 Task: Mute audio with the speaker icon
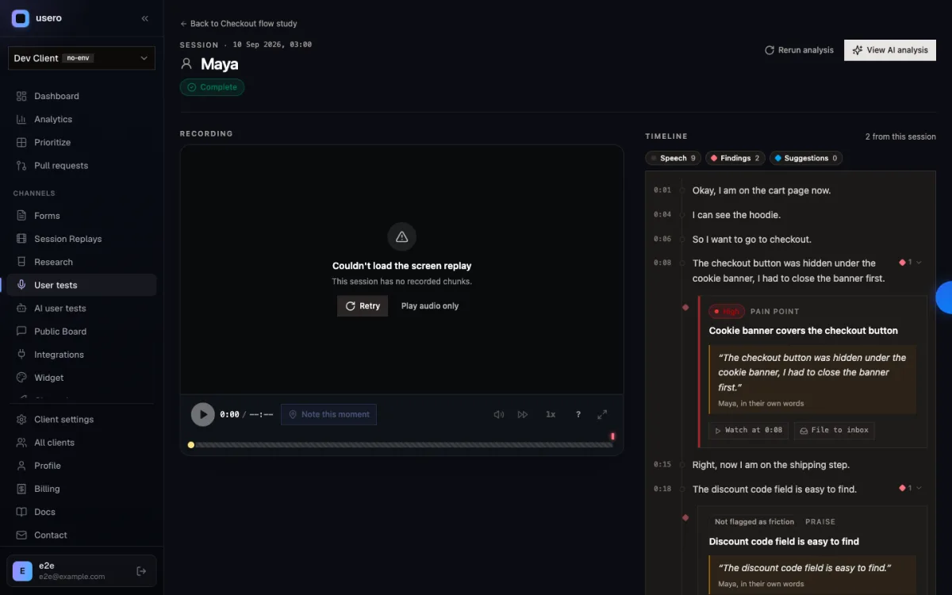pyautogui.click(x=499, y=414)
